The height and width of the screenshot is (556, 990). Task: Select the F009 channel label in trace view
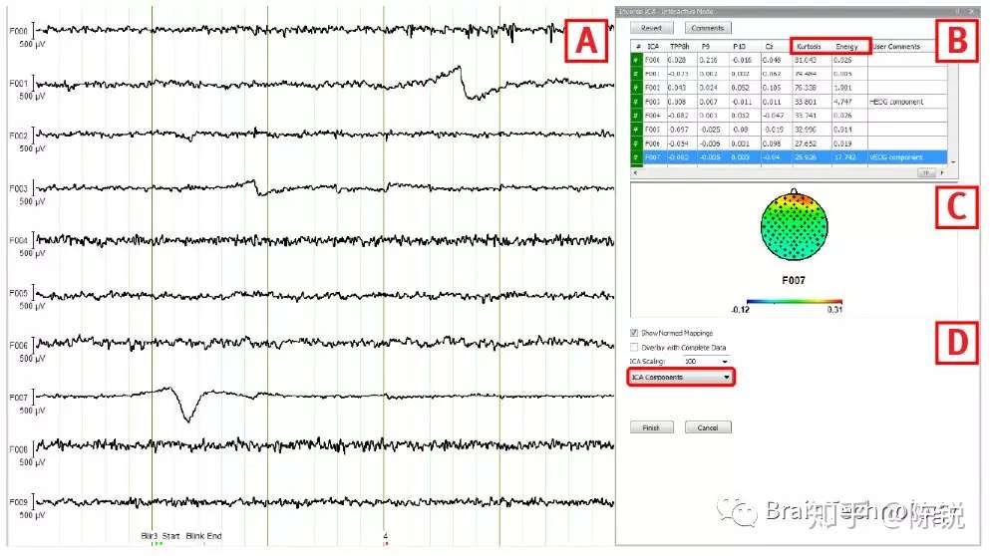[x=18, y=502]
